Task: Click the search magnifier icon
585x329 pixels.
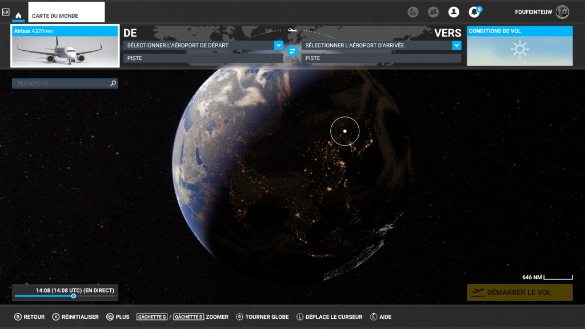Action: click(113, 83)
